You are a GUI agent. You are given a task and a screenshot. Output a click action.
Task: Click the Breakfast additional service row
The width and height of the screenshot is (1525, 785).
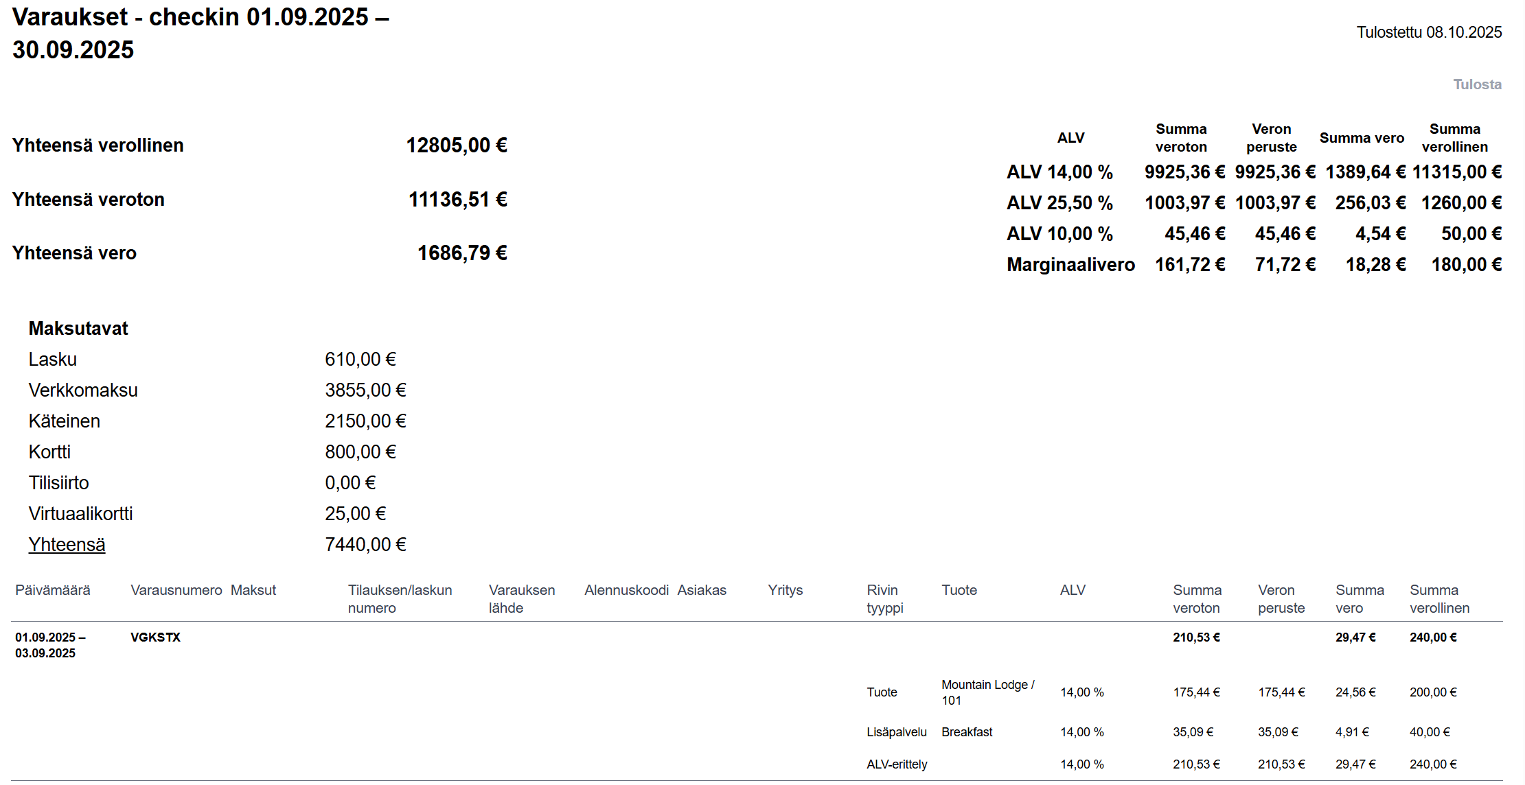click(966, 731)
